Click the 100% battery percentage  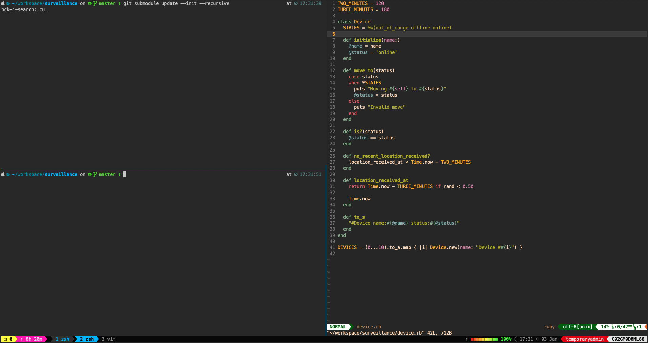[506, 339]
